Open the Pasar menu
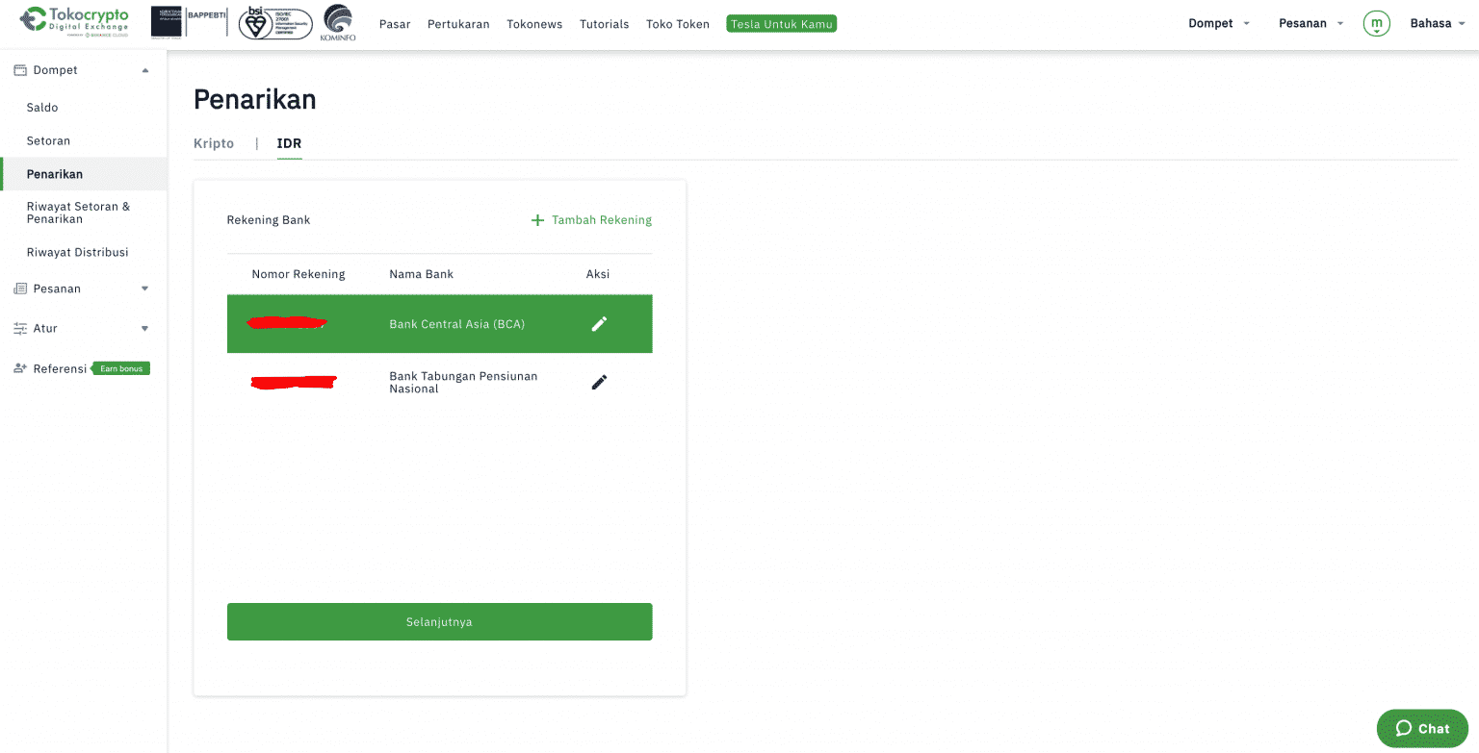This screenshot has height=753, width=1479. 395,24
